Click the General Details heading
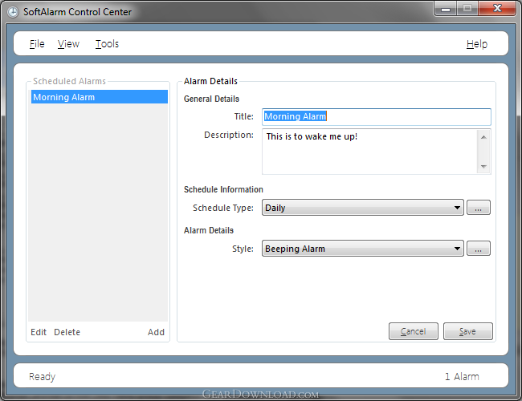The width and height of the screenshot is (522, 401). tap(211, 99)
